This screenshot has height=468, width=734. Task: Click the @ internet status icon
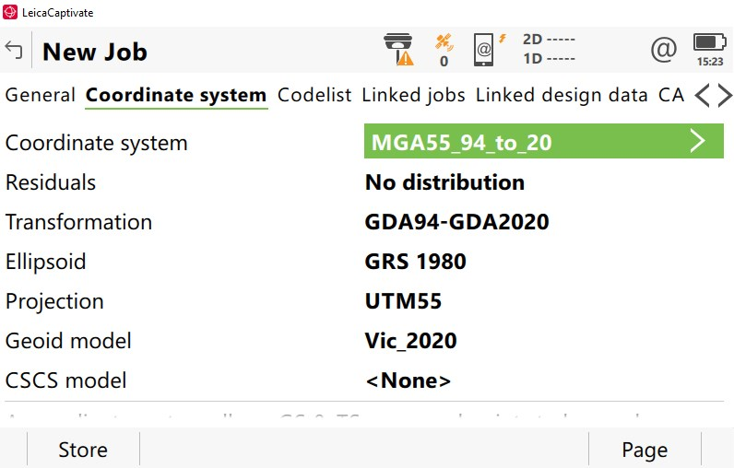click(x=663, y=50)
